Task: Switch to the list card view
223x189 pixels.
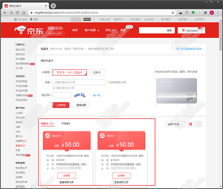Action: pyautogui.click(x=198, y=124)
